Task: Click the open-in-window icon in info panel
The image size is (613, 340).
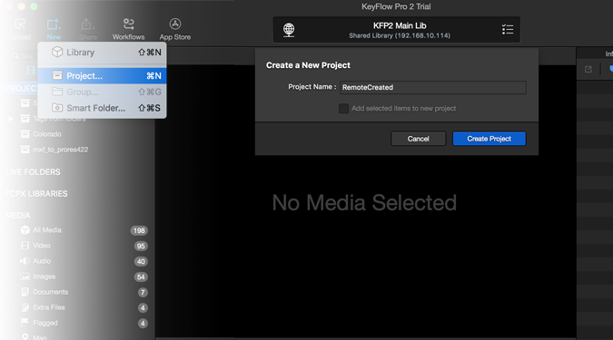Action: [588, 70]
